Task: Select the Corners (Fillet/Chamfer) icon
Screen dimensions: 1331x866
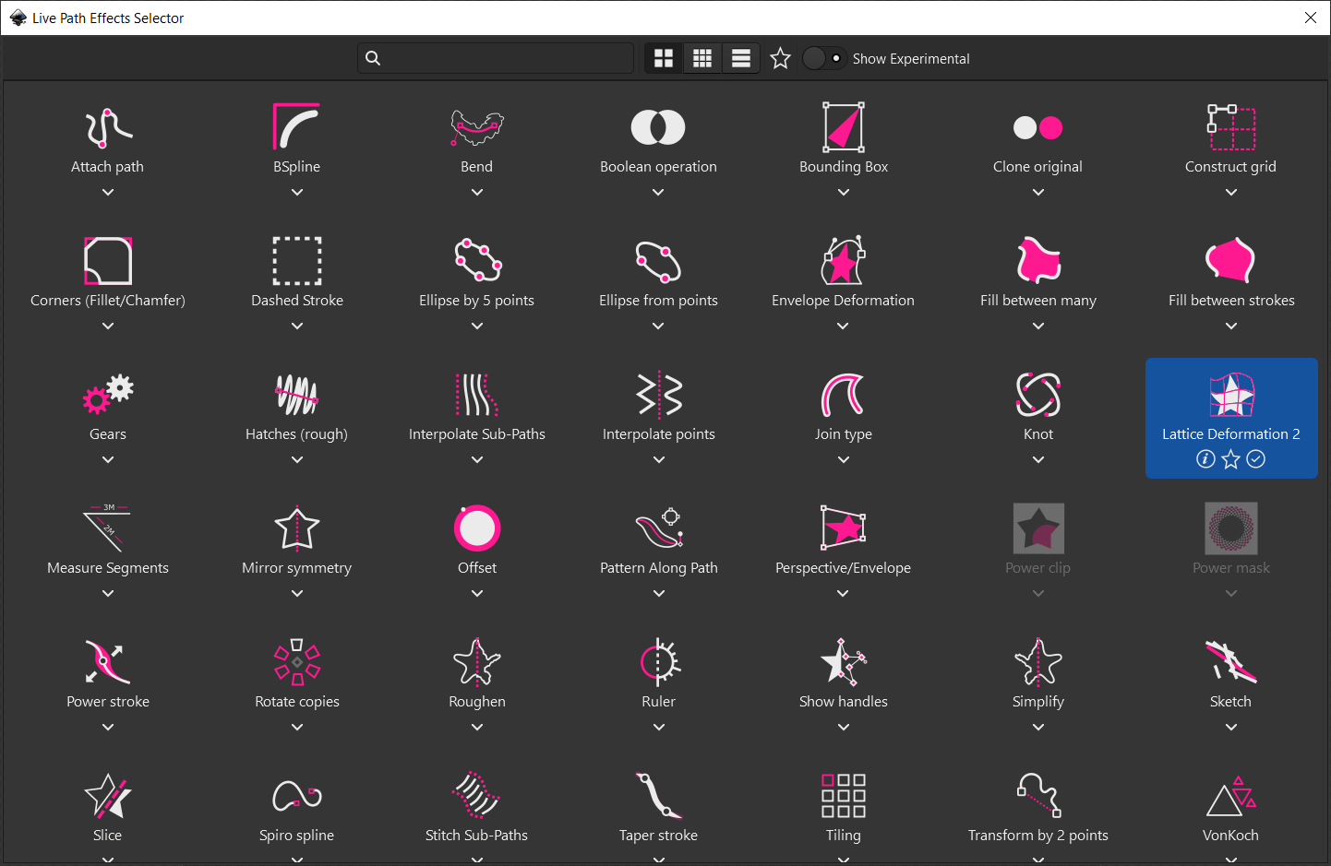Action: point(108,261)
